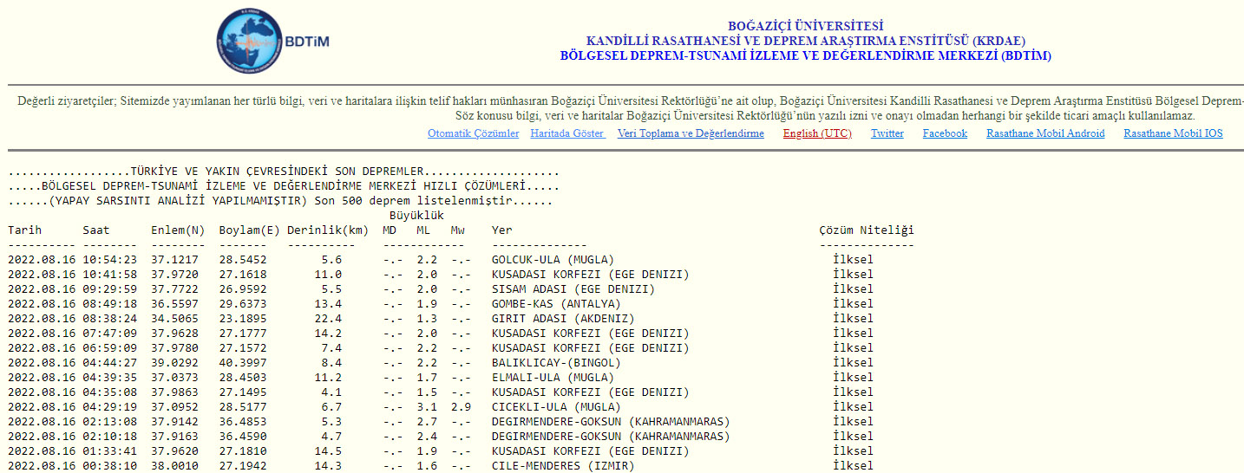Switch to English (UTC) version

[816, 133]
